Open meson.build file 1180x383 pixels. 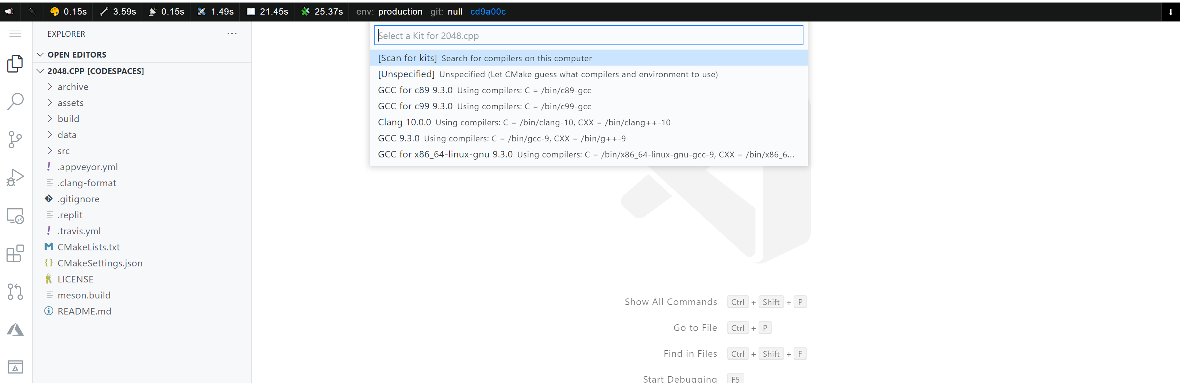[x=142, y=295]
